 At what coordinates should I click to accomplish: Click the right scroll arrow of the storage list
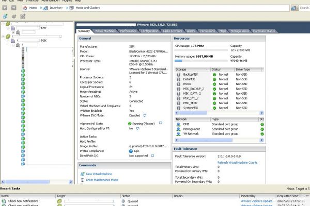pyautogui.click(x=261, y=113)
